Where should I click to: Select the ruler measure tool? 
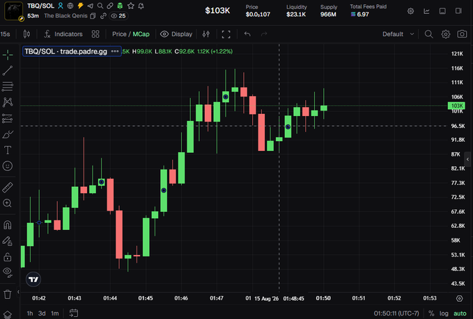click(x=8, y=188)
